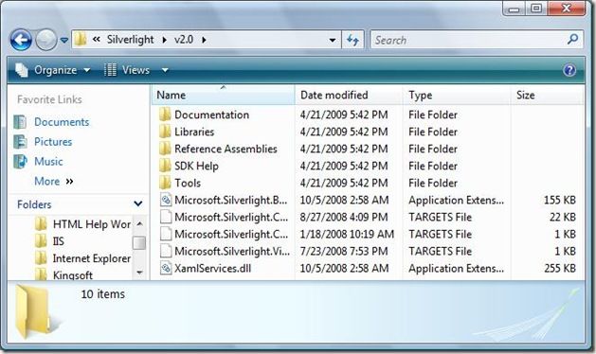Open address bar history dropdown
596x354 pixels.
click(333, 40)
